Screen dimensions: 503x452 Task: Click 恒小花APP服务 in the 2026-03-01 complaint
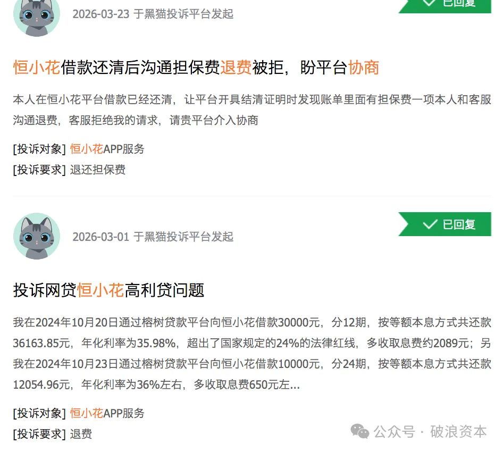[107, 413]
